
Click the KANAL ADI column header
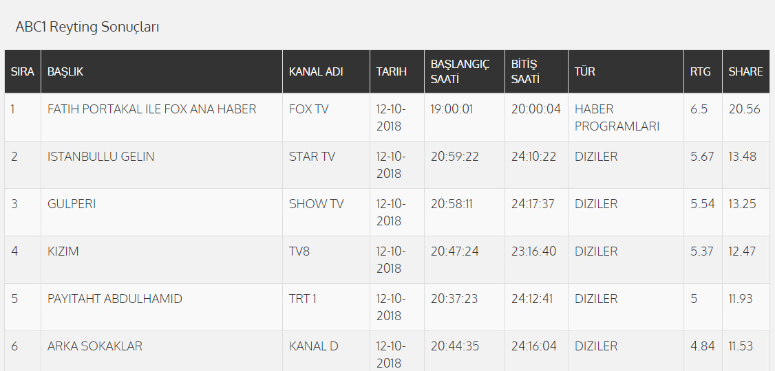coord(316,71)
